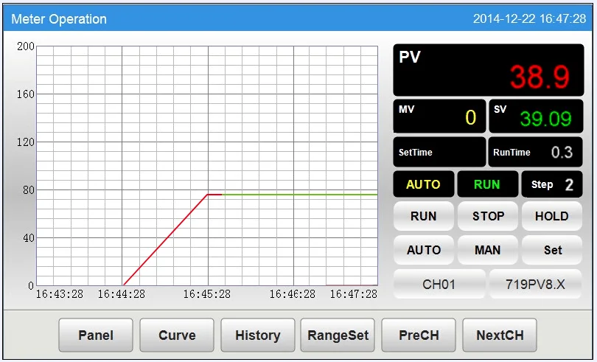Viewport: 597px width, 362px height.
Task: Click the 200 y-axis label
Action: (26, 46)
